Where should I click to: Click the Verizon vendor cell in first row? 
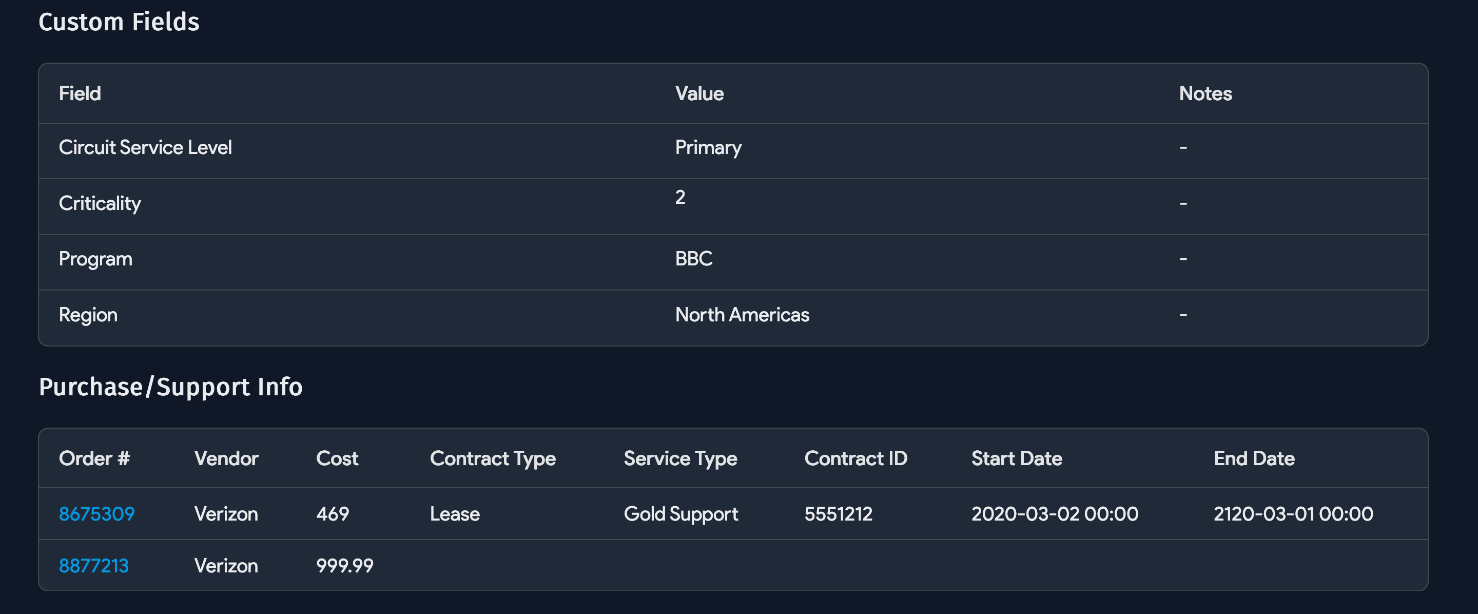(x=226, y=513)
